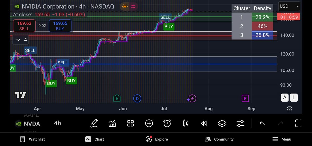Click the Cluster column header
The height and width of the screenshot is (146, 312).
pyautogui.click(x=242, y=8)
